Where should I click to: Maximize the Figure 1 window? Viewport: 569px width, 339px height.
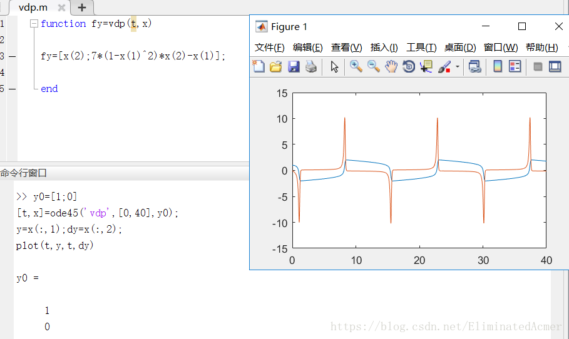[x=522, y=26]
